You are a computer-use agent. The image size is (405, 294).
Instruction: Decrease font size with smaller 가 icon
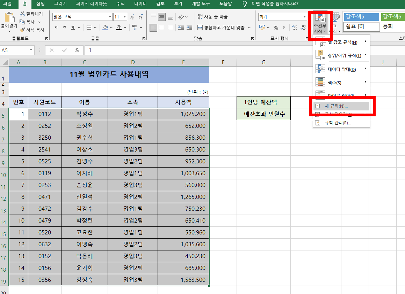tap(140, 17)
